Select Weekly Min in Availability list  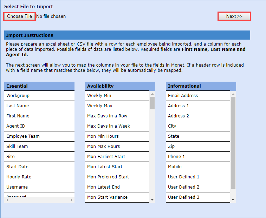pyautogui.click(x=117, y=96)
